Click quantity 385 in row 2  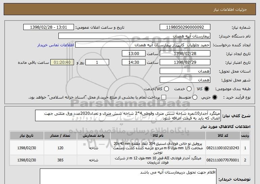[x=60, y=160]
